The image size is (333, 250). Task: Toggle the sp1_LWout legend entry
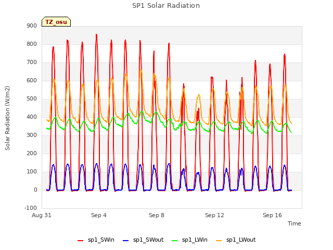(236, 240)
